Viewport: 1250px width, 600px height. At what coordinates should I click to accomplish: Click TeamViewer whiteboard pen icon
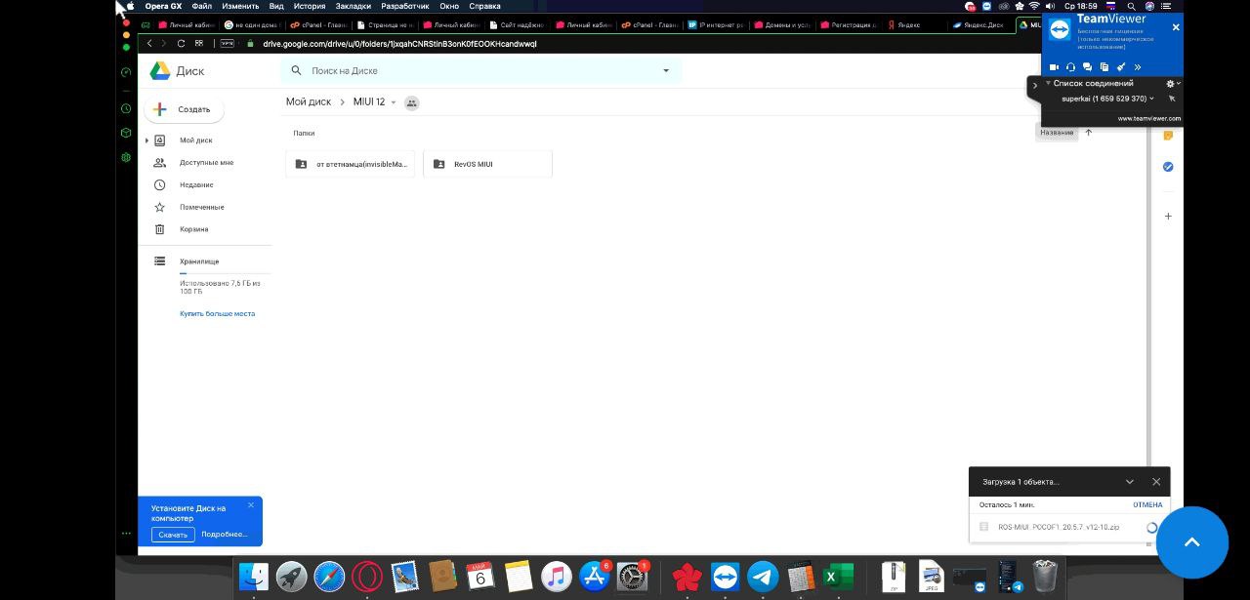point(1121,67)
